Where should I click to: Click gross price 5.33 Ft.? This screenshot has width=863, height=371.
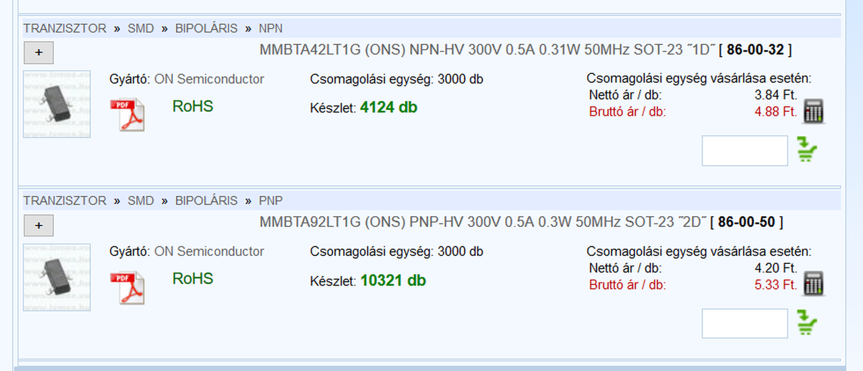pos(776,285)
